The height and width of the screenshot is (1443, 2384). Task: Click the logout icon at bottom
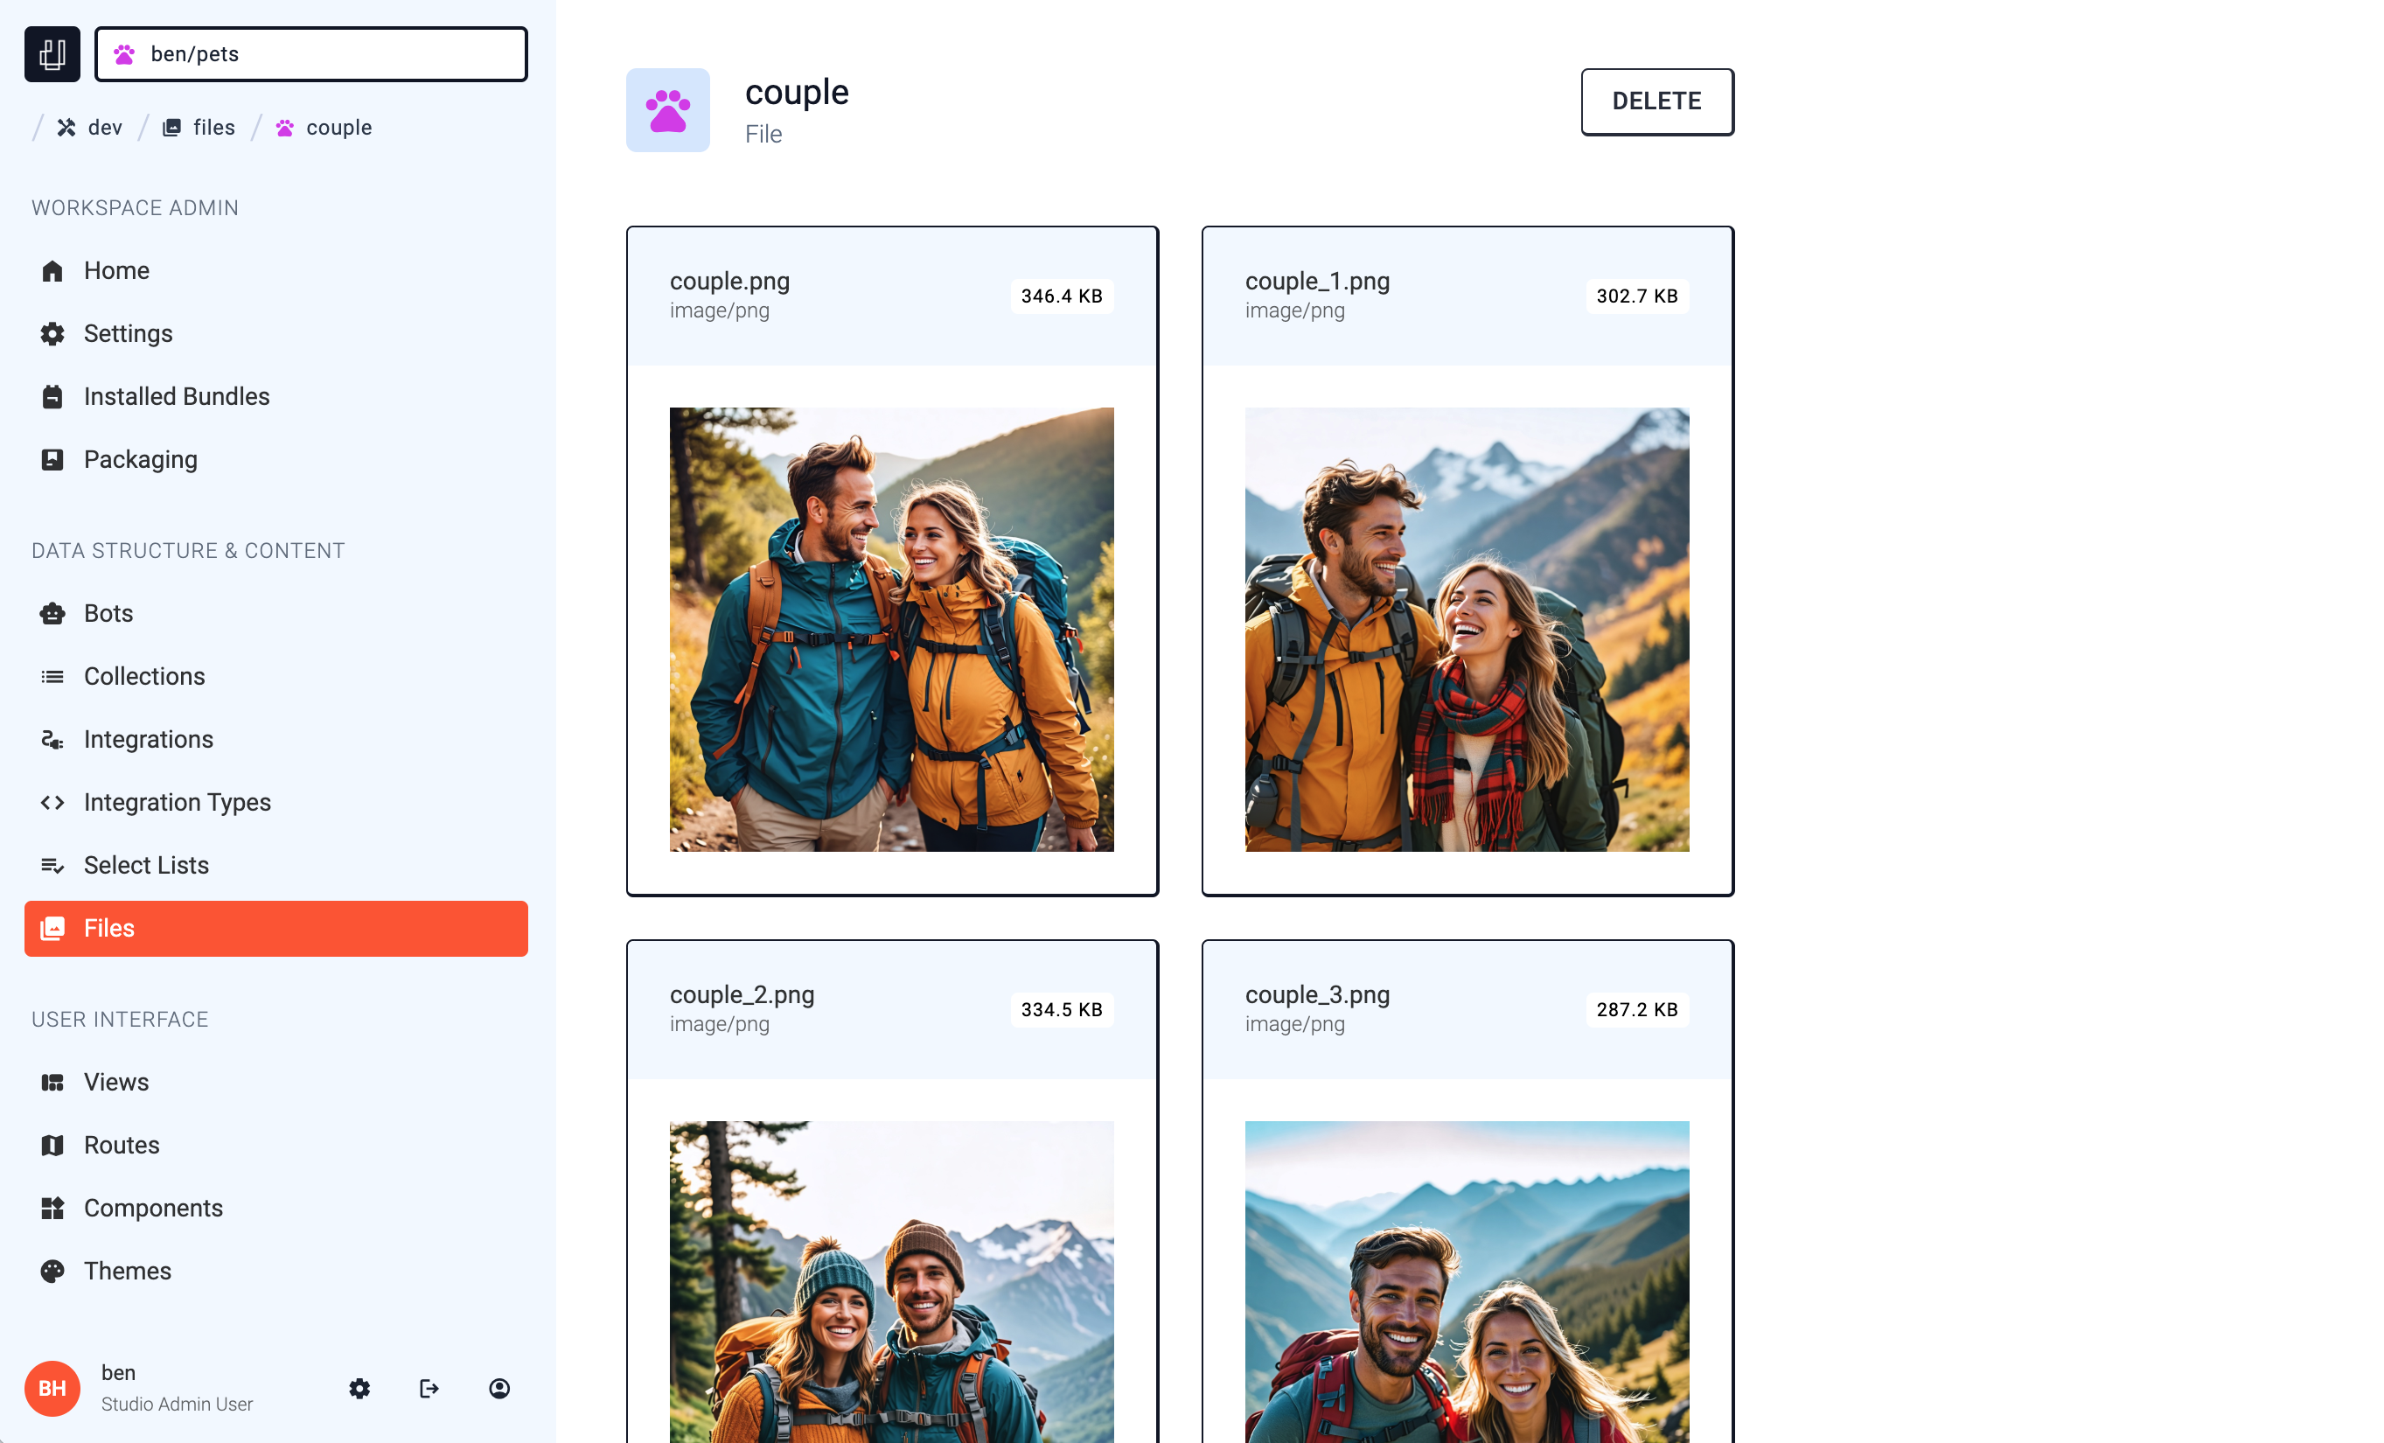coord(429,1388)
